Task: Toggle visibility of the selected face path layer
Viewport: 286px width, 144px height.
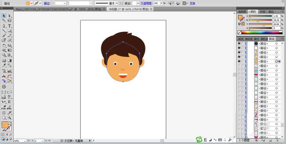Action: [239, 61]
